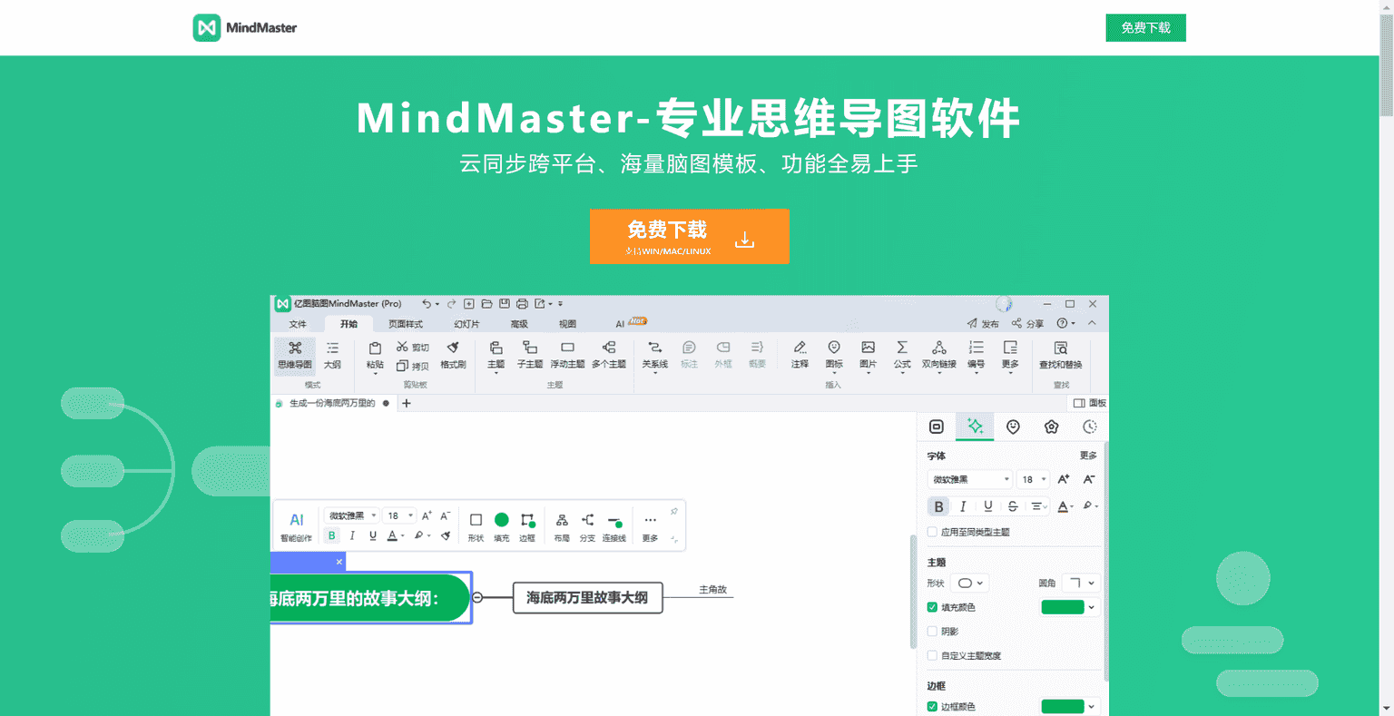
Task: Click the orange 免费下载 download button
Action: click(x=689, y=237)
